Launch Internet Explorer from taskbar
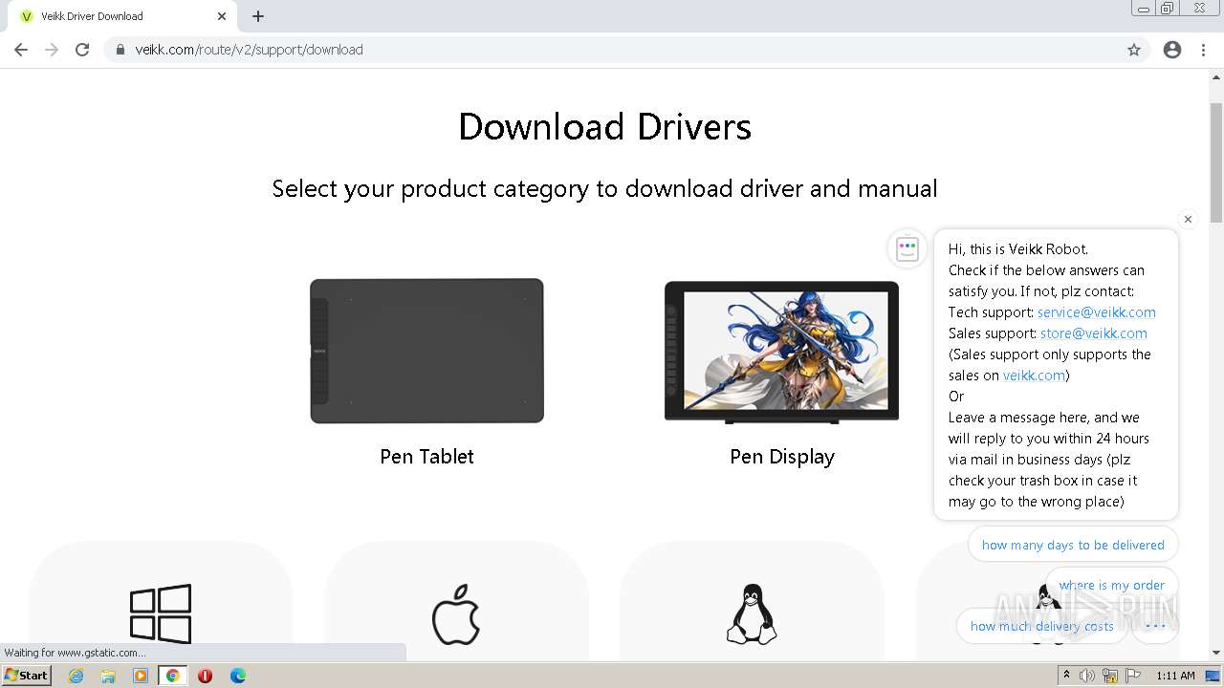 76,676
